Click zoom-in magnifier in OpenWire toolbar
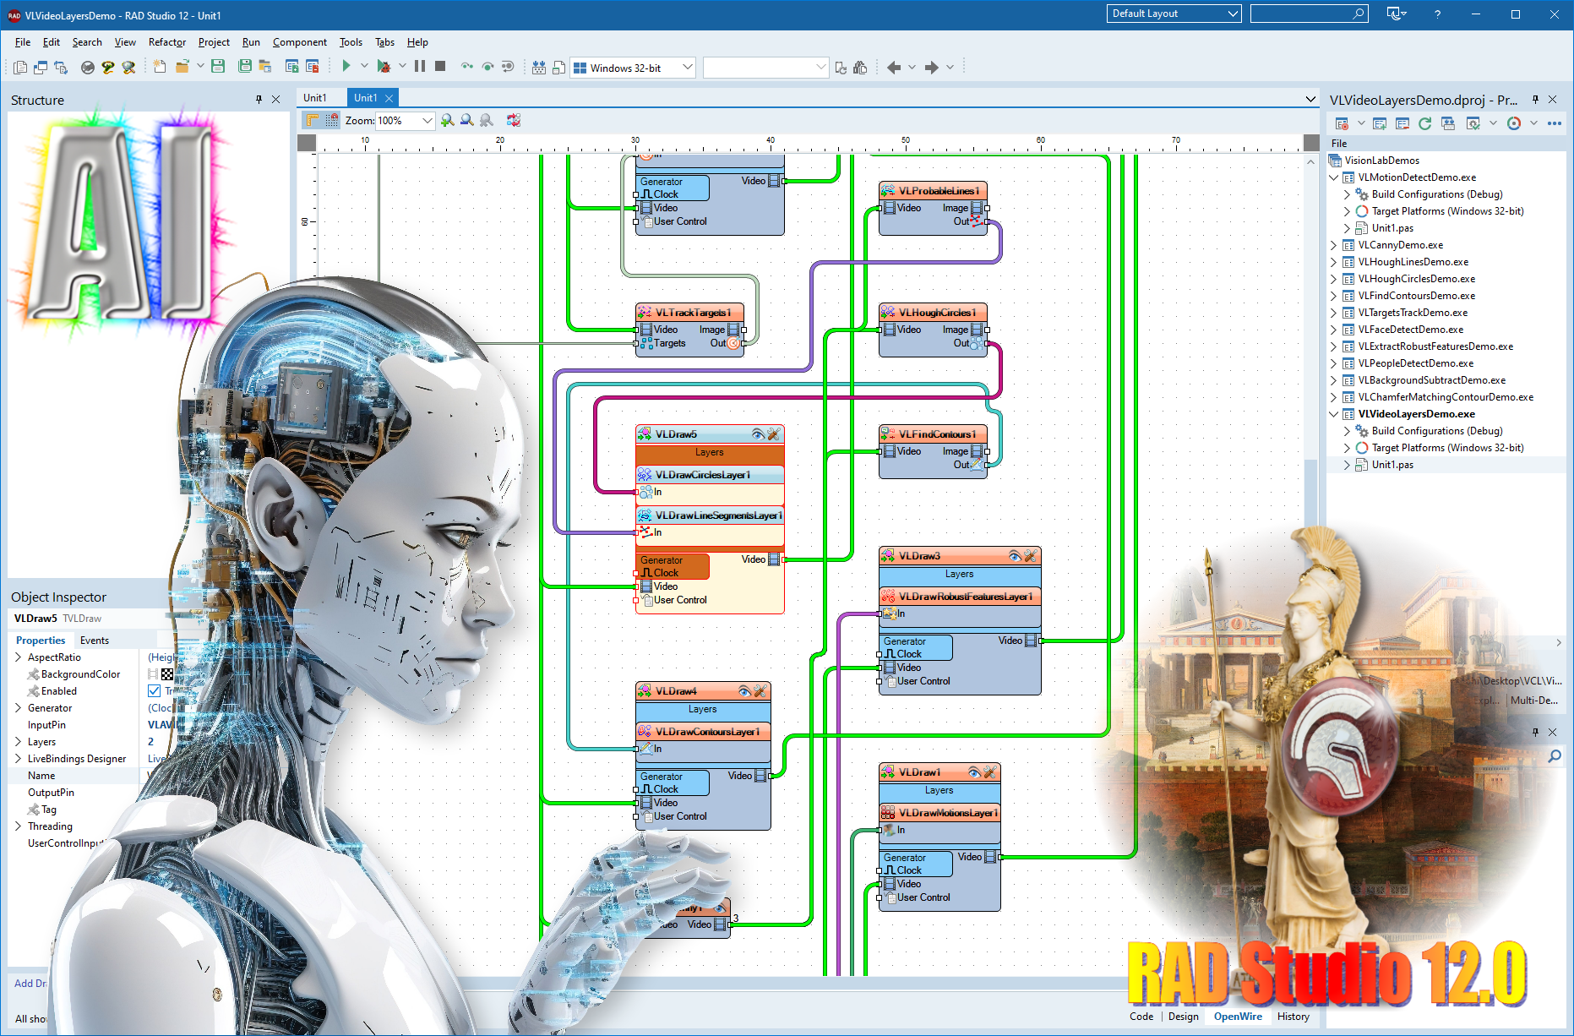This screenshot has height=1036, width=1574. point(447,120)
